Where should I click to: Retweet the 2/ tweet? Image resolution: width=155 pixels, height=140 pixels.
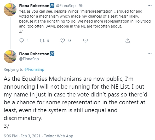(42, 41)
